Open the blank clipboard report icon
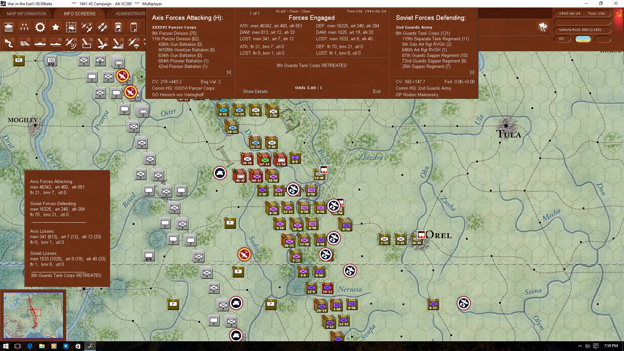 click(x=134, y=27)
